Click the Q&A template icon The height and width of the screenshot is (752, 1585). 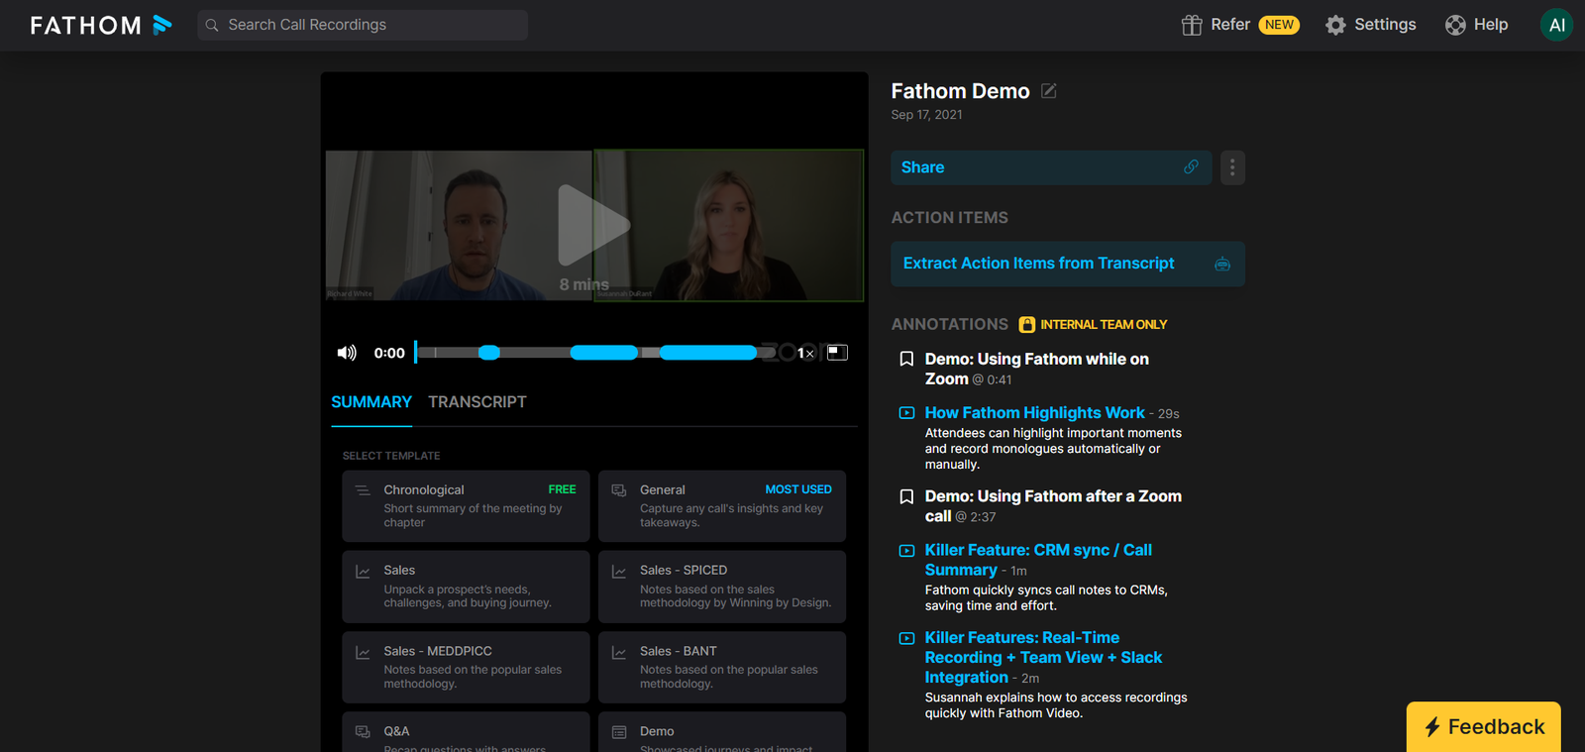(363, 732)
